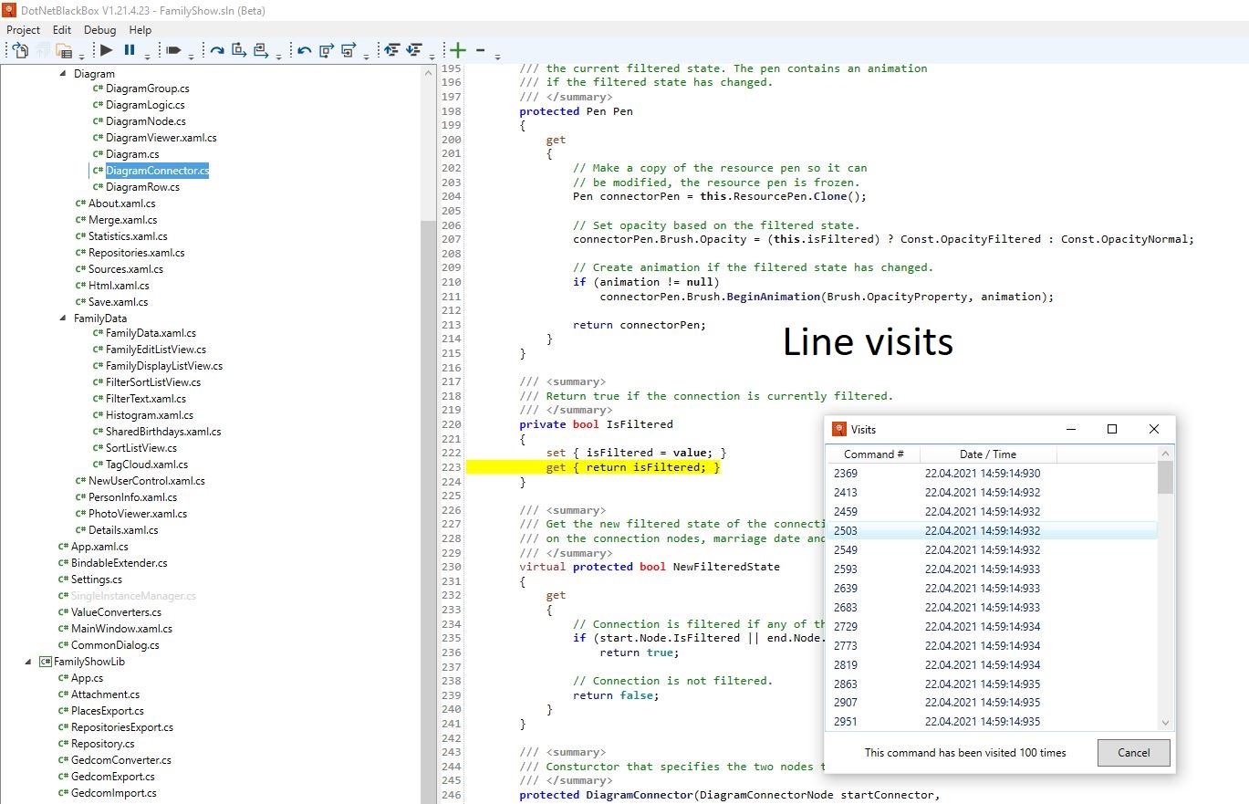
Task: Click the step back into icon
Action: [327, 50]
